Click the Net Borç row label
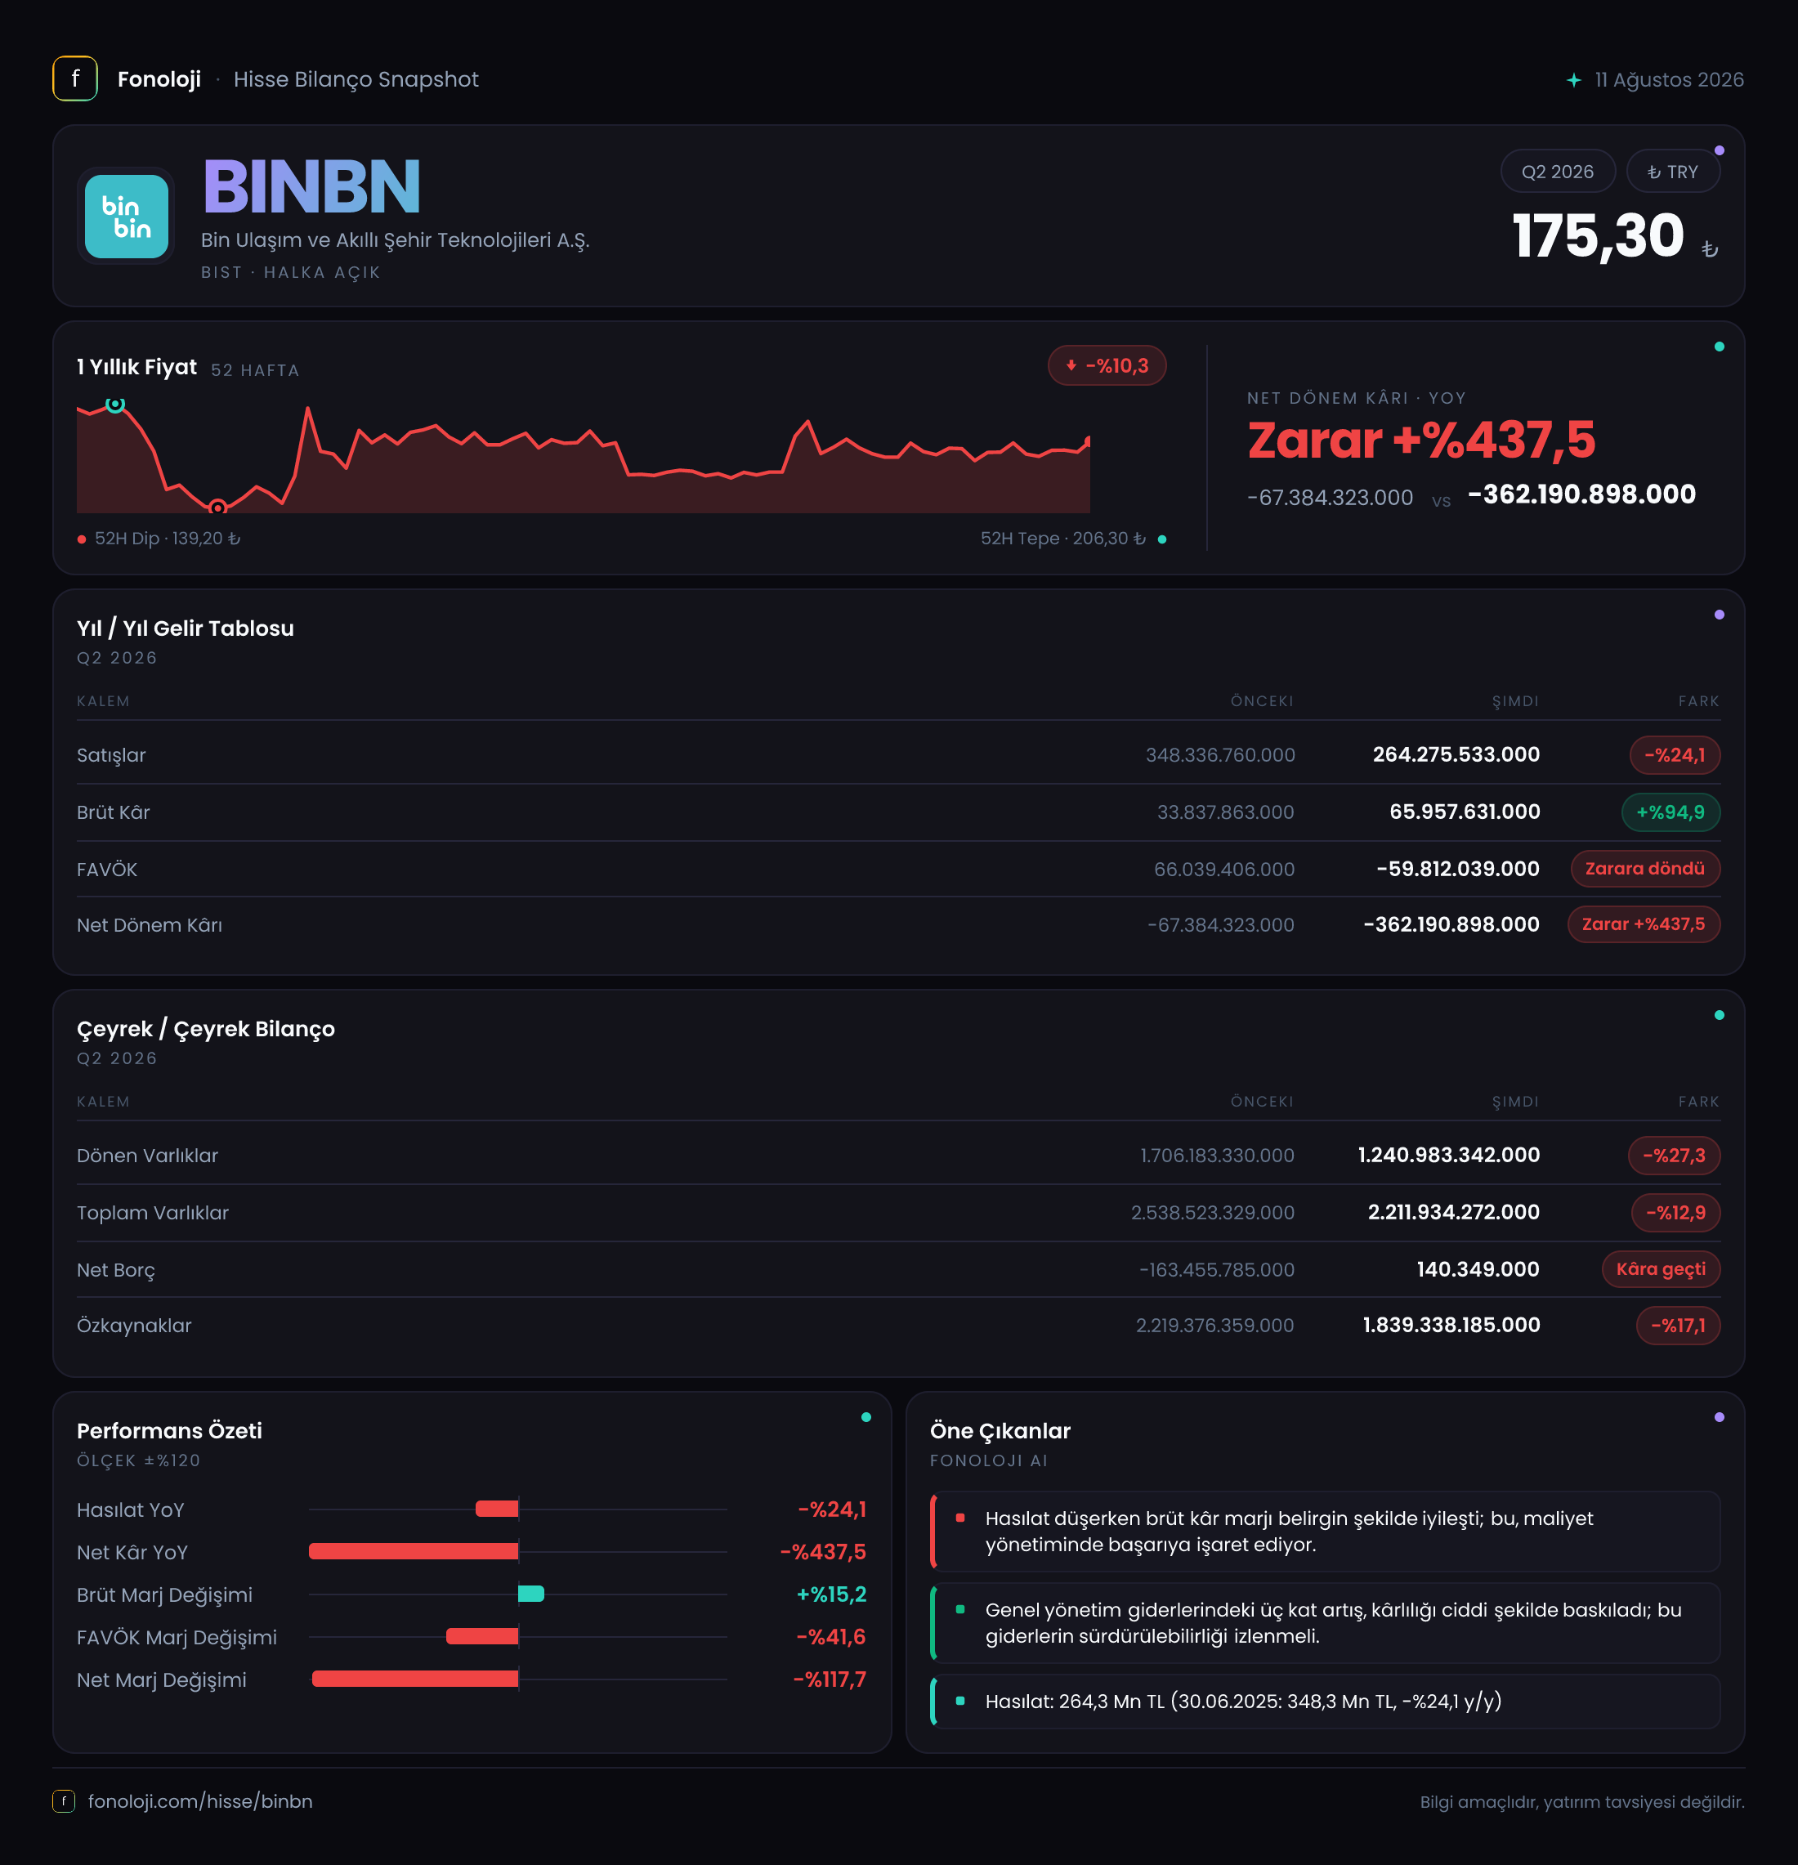The width and height of the screenshot is (1798, 1865). pos(116,1269)
